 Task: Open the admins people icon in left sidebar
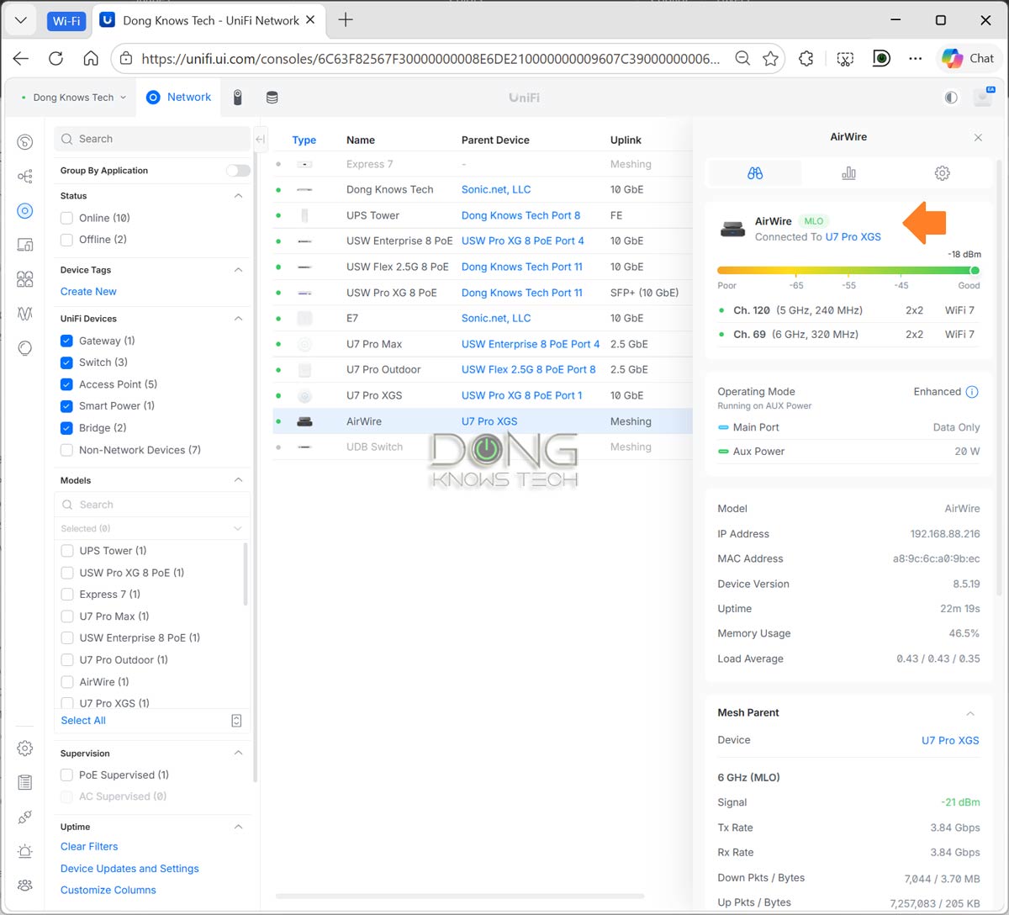[x=25, y=885]
